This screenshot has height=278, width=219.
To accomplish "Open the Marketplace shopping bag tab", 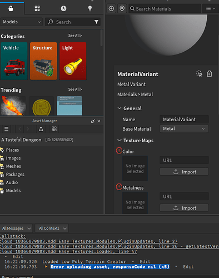I will pos(11,8).
